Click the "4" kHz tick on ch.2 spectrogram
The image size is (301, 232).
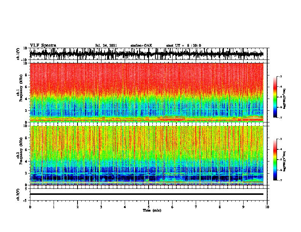[x=26, y=161]
